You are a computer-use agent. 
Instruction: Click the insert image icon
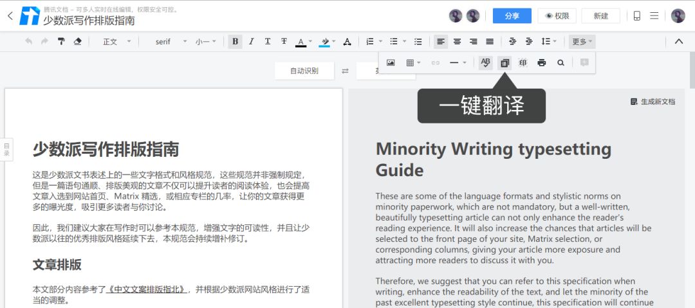391,63
